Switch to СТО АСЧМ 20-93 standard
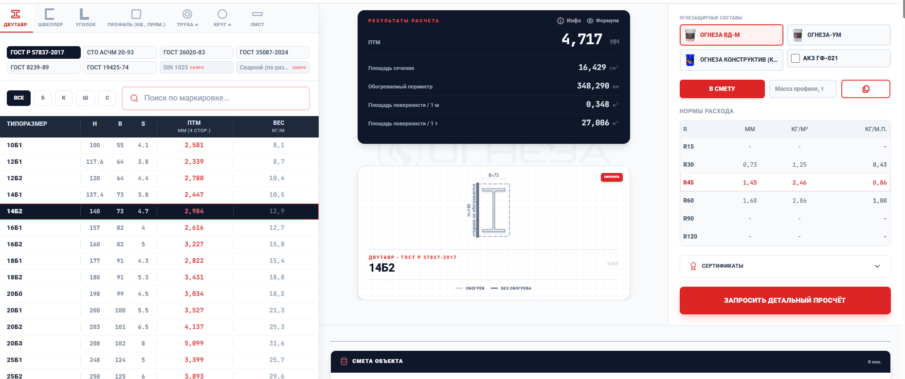This screenshot has height=379, width=905. [x=120, y=52]
